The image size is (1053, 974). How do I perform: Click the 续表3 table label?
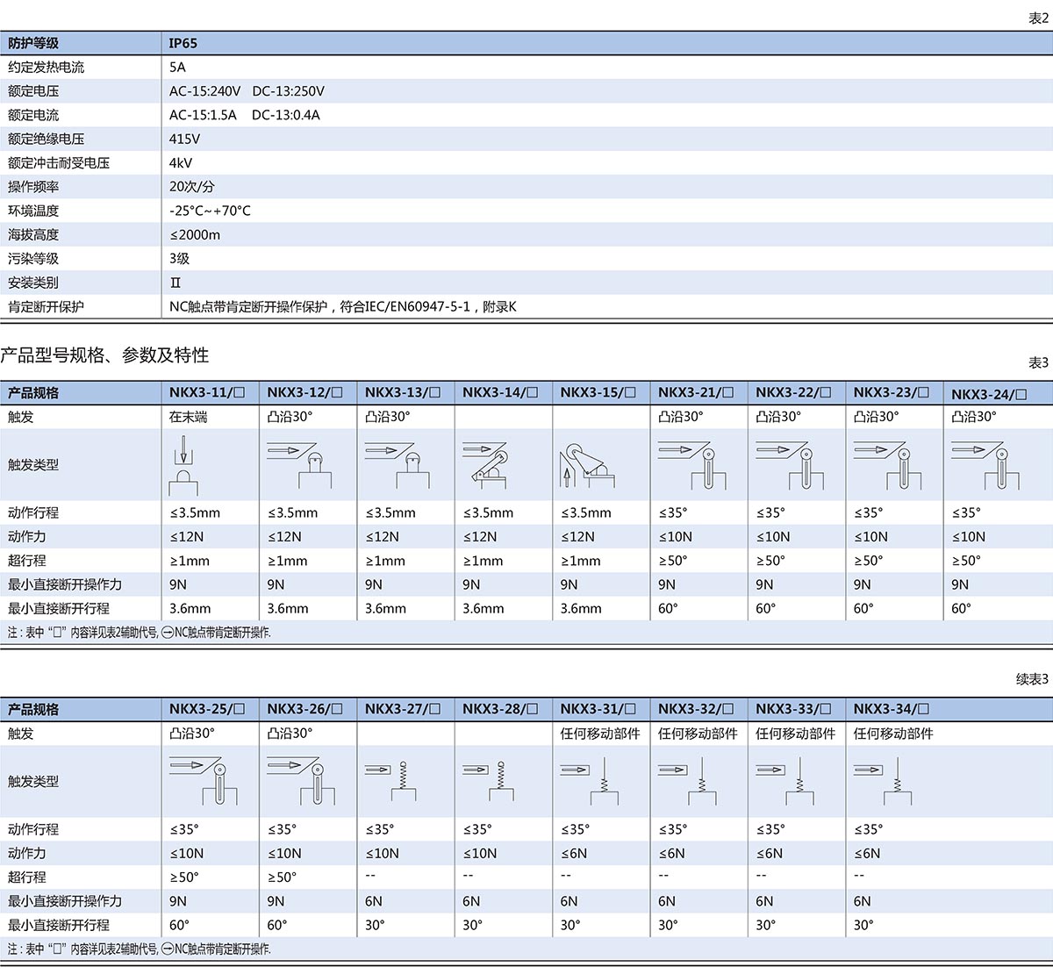coord(1032,679)
